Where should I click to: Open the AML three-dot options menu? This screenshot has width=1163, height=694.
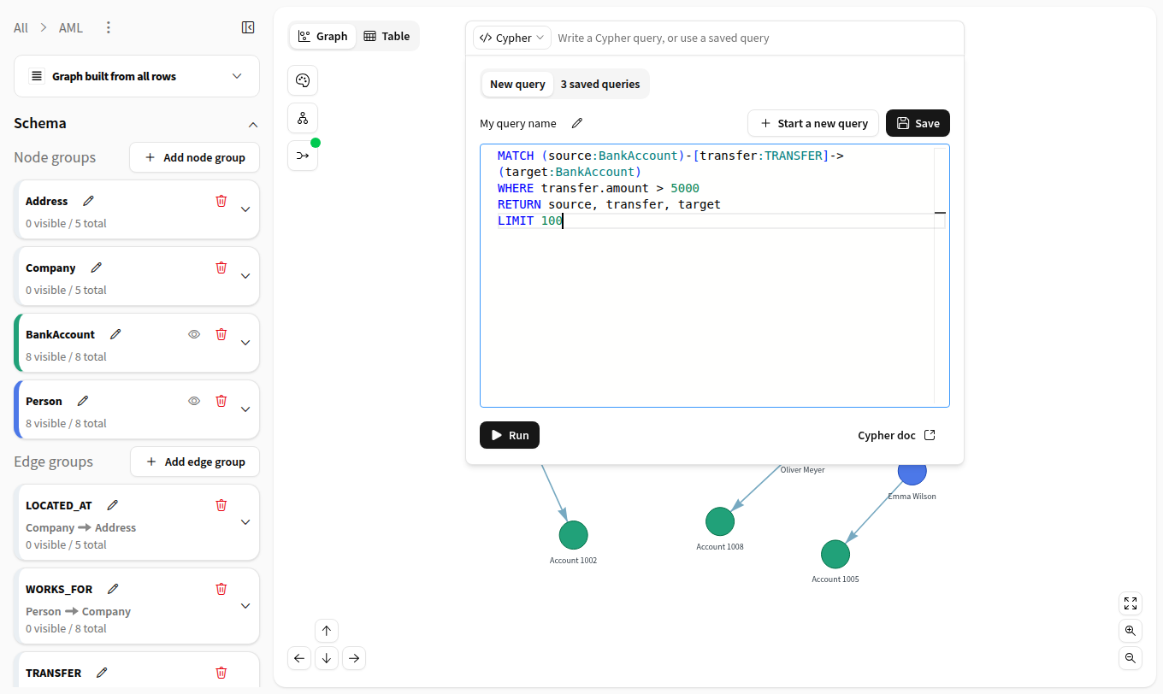108,27
